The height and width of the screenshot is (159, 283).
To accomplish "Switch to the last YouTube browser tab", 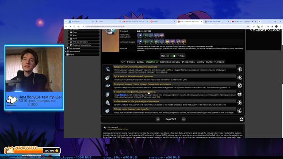I will tap(244, 22).
